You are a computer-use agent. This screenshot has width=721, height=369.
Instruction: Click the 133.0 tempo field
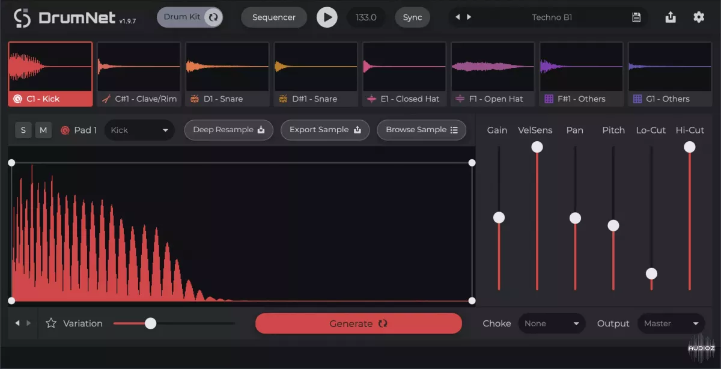366,17
